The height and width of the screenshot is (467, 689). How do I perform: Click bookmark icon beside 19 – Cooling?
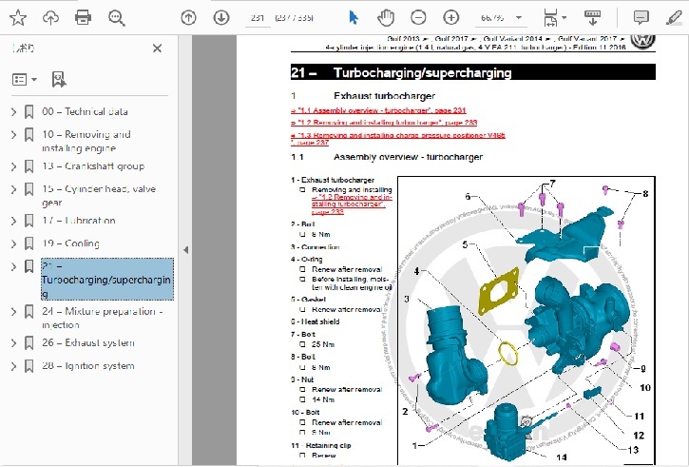[x=29, y=243]
